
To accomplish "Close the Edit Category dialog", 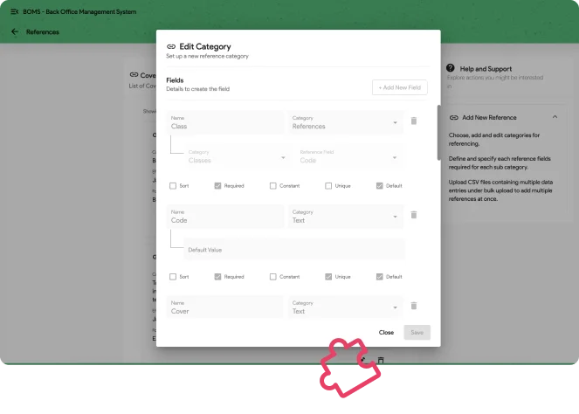I will point(386,333).
